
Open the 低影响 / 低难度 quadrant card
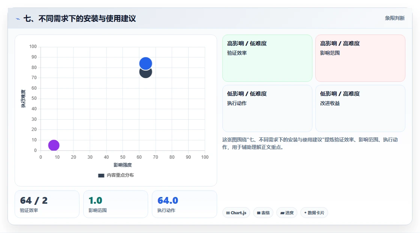(x=267, y=108)
